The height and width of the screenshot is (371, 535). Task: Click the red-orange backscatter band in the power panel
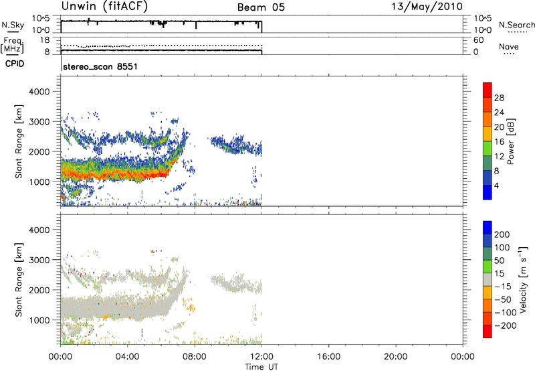tap(116, 173)
